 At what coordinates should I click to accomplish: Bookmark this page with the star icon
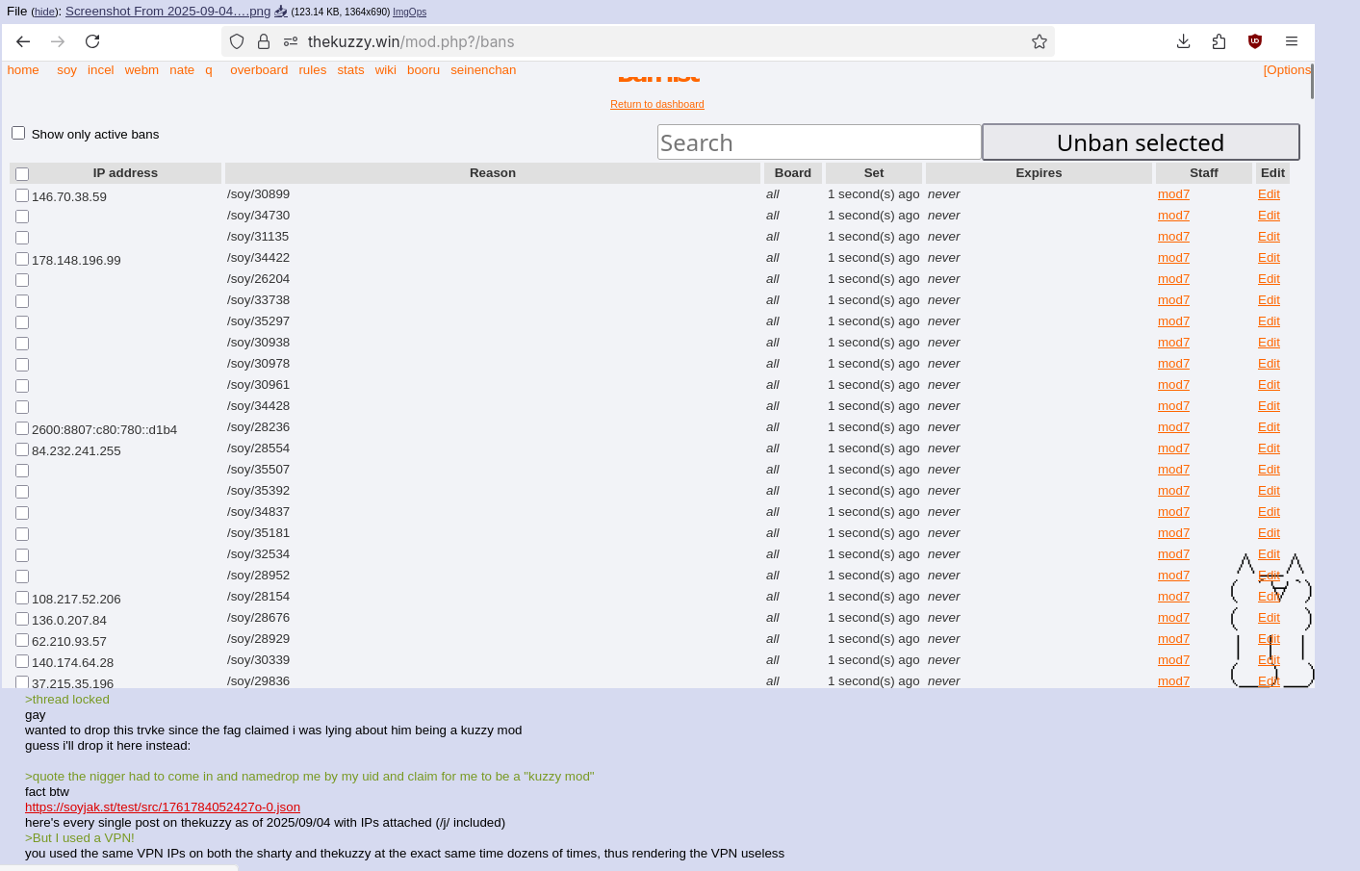(1039, 41)
